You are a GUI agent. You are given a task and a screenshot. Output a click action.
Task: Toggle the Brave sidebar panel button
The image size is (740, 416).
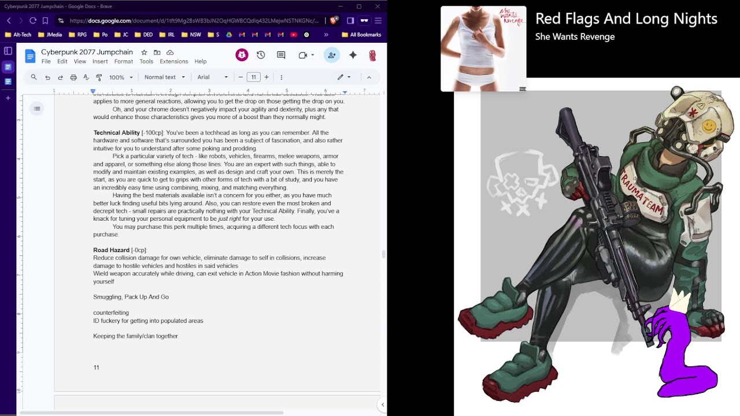(350, 20)
